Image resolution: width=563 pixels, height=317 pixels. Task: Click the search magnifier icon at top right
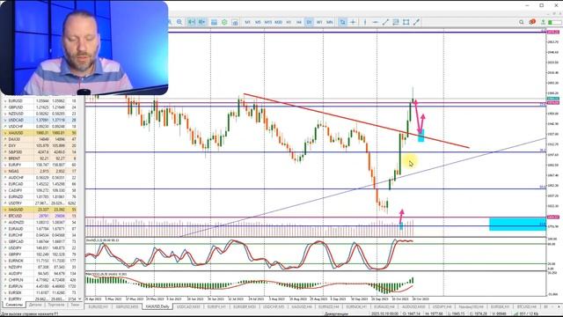[522, 22]
